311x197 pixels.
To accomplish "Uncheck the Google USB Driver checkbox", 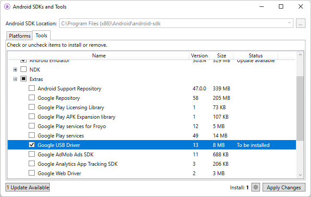I will [x=32, y=145].
